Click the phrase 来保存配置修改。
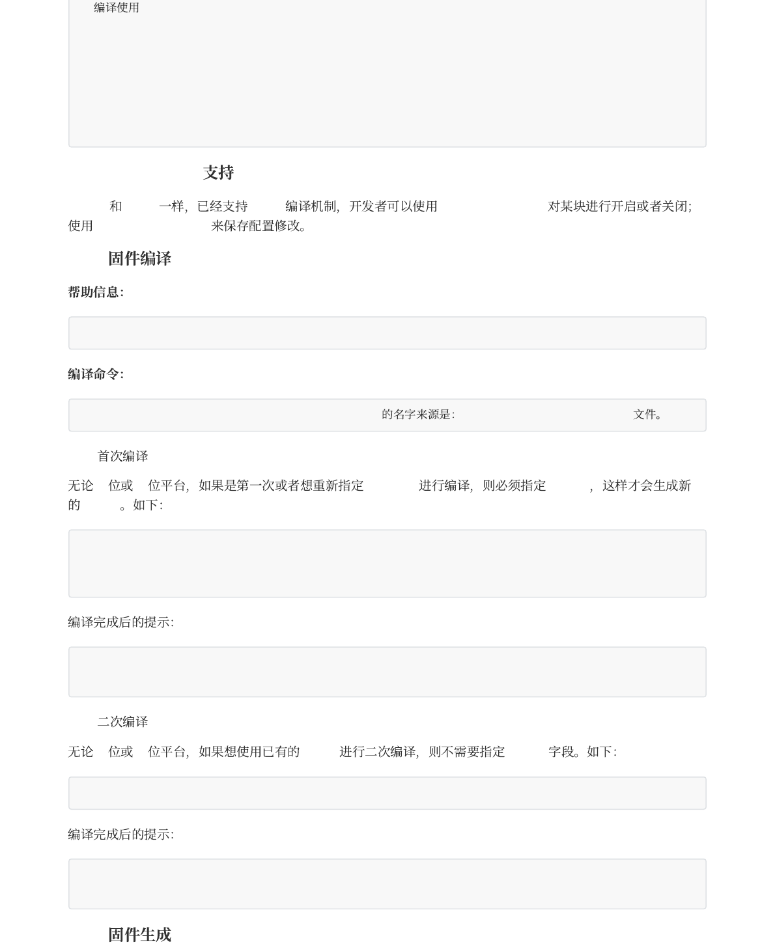This screenshot has height=949, width=775. [x=259, y=226]
